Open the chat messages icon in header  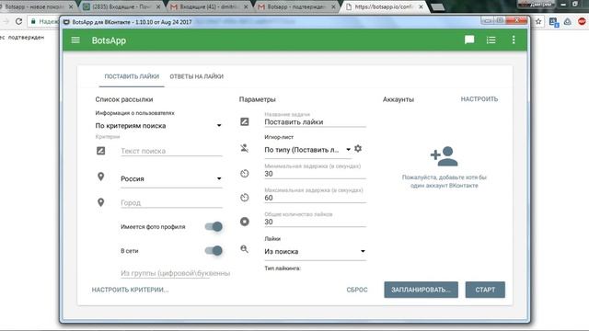pos(469,40)
